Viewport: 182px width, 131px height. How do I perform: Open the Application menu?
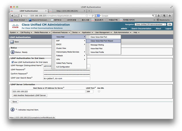point(88,32)
